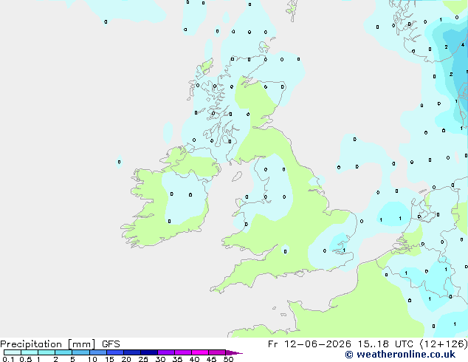Screen dimensions: 468x362
Task: Click the above-50 mm arrow tip of legend
Action: point(234,352)
